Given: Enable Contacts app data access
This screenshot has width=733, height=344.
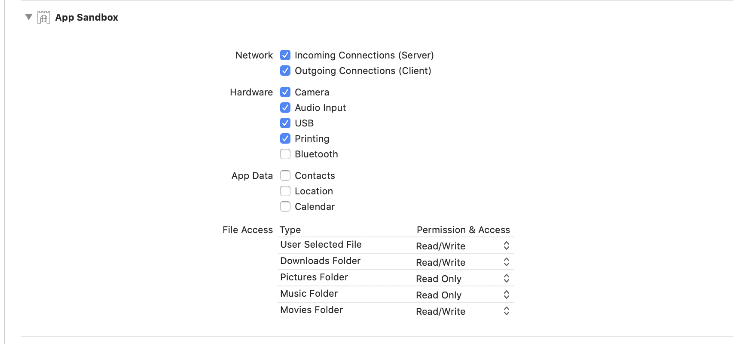Looking at the screenshot, I should click(285, 175).
